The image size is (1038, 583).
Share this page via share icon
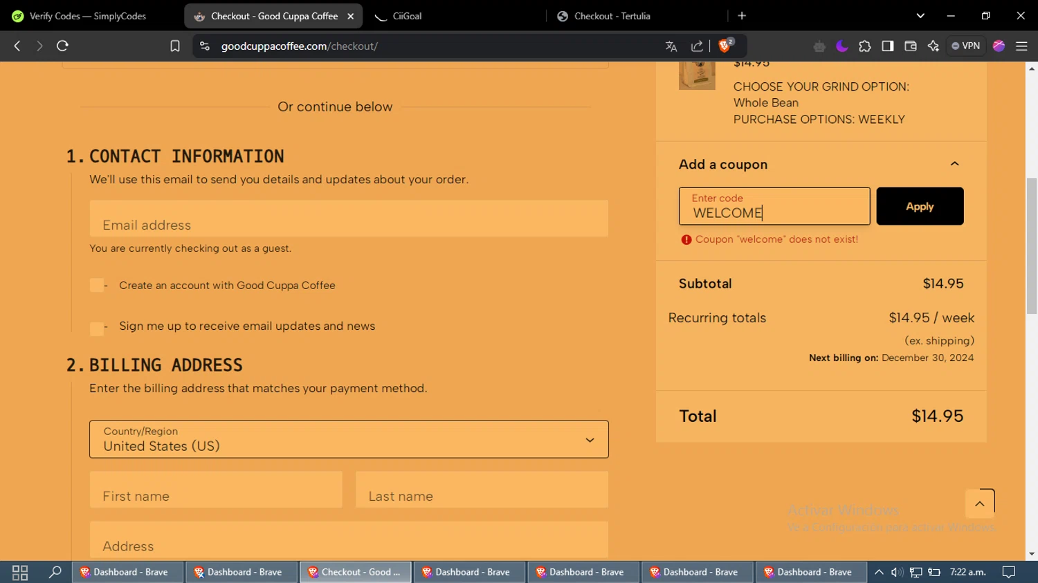coord(697,46)
